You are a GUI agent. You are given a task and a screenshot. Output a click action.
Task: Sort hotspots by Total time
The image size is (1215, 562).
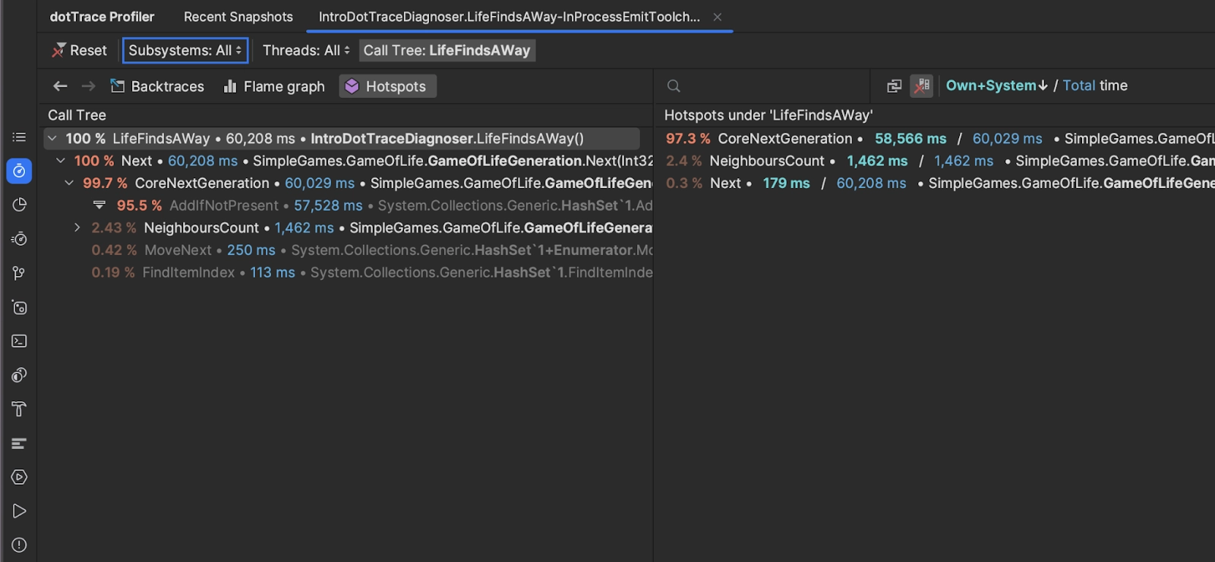[1078, 86]
